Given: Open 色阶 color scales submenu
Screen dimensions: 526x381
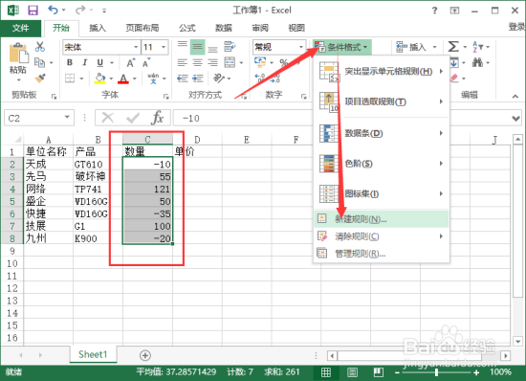Looking at the screenshot, I should point(382,164).
